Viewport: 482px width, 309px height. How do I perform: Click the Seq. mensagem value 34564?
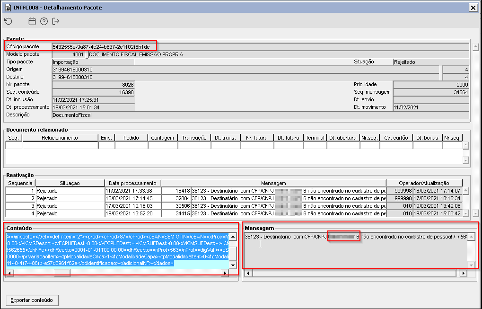click(x=431, y=92)
